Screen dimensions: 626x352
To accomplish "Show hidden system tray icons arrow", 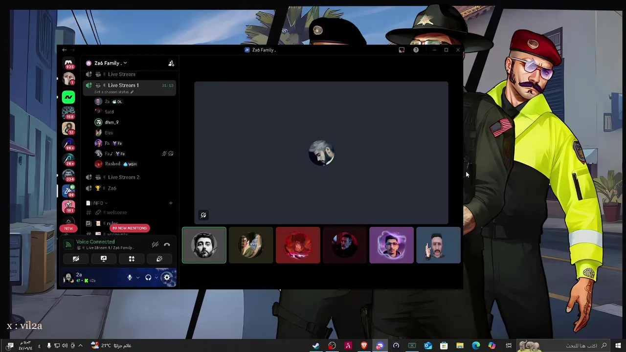I will coord(81,346).
